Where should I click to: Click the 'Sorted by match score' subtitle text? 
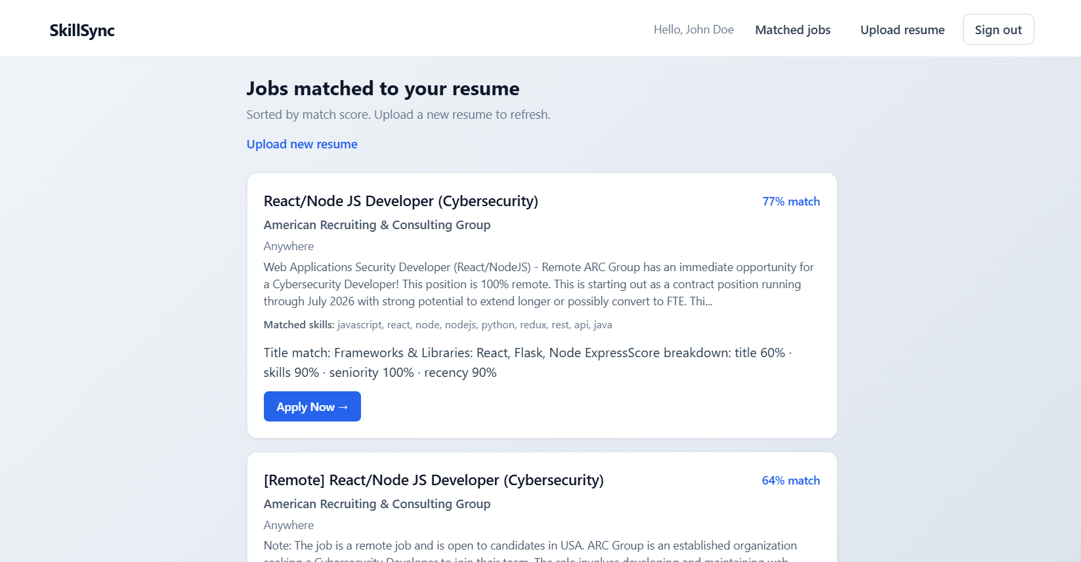point(398,114)
